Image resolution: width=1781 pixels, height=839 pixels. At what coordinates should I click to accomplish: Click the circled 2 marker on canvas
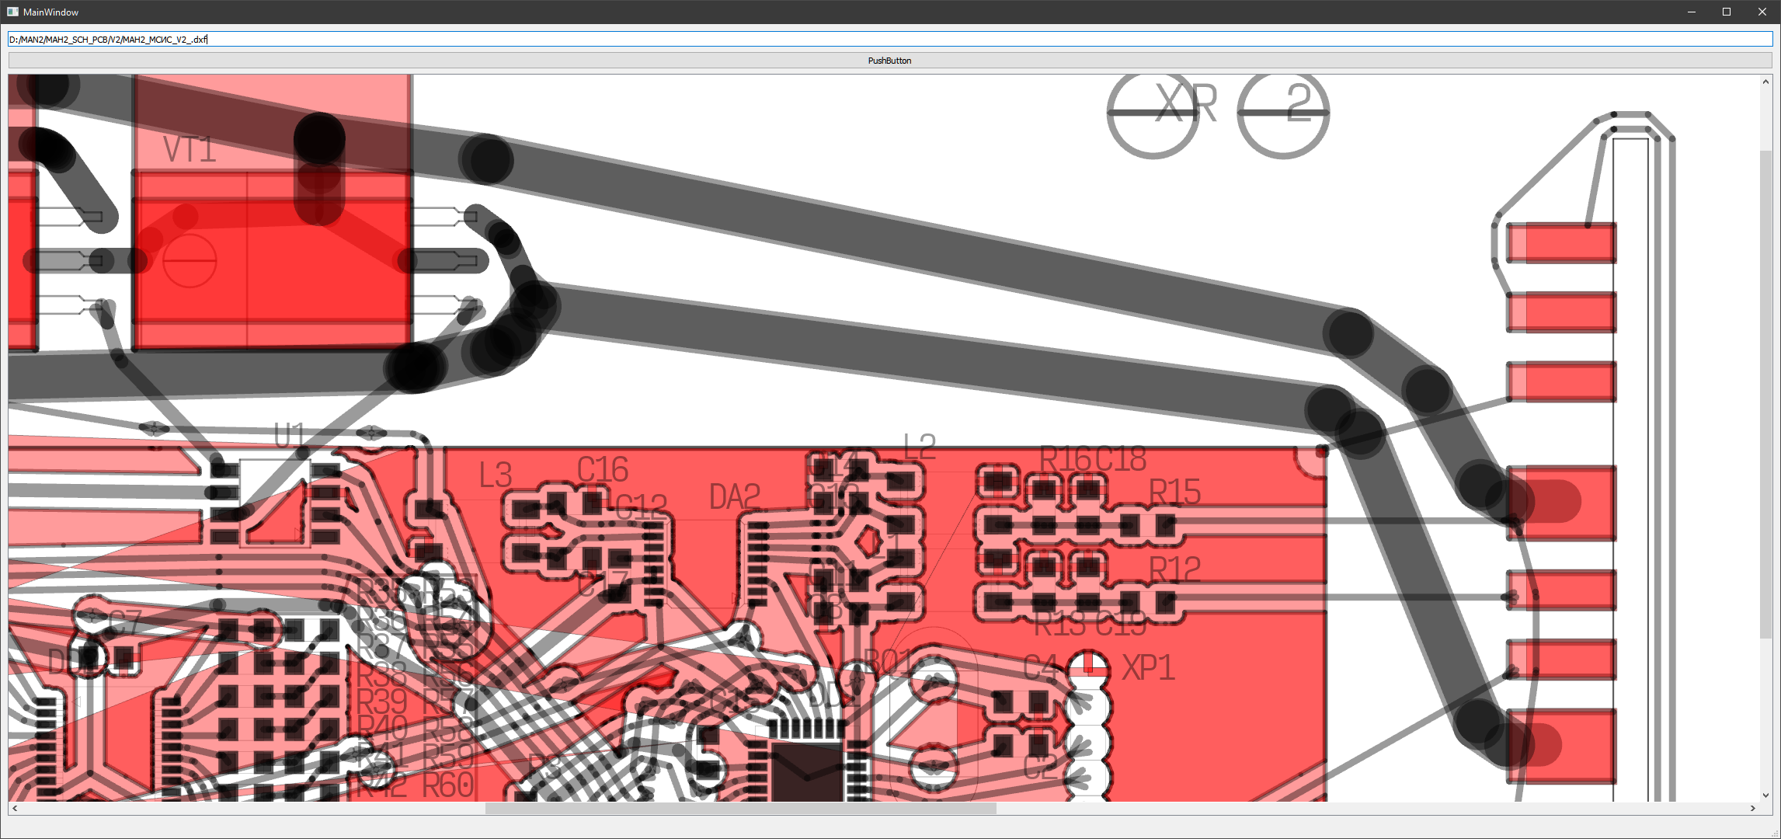[1283, 113]
